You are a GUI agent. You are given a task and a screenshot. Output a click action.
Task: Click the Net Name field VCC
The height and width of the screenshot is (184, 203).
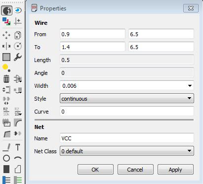click(x=127, y=138)
